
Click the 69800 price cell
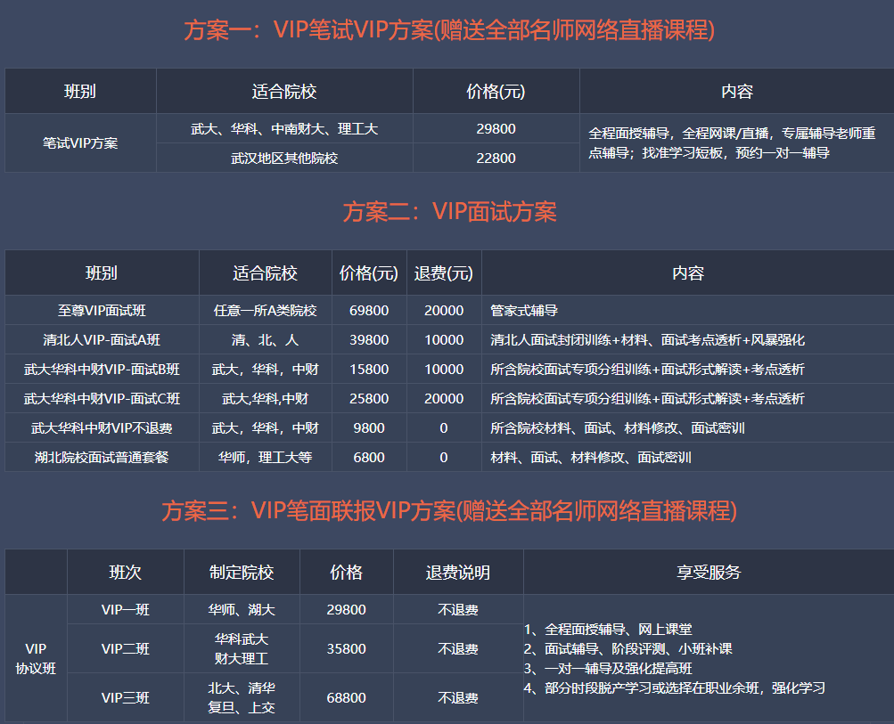tap(369, 311)
